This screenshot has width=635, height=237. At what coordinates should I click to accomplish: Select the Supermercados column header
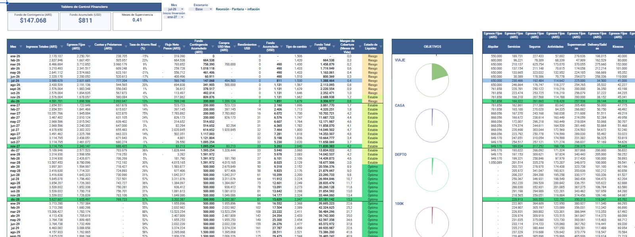tap(576, 47)
